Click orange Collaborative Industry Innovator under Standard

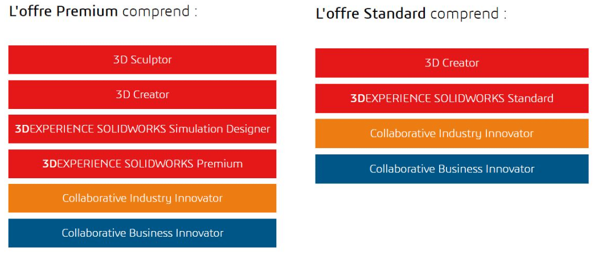(452, 133)
